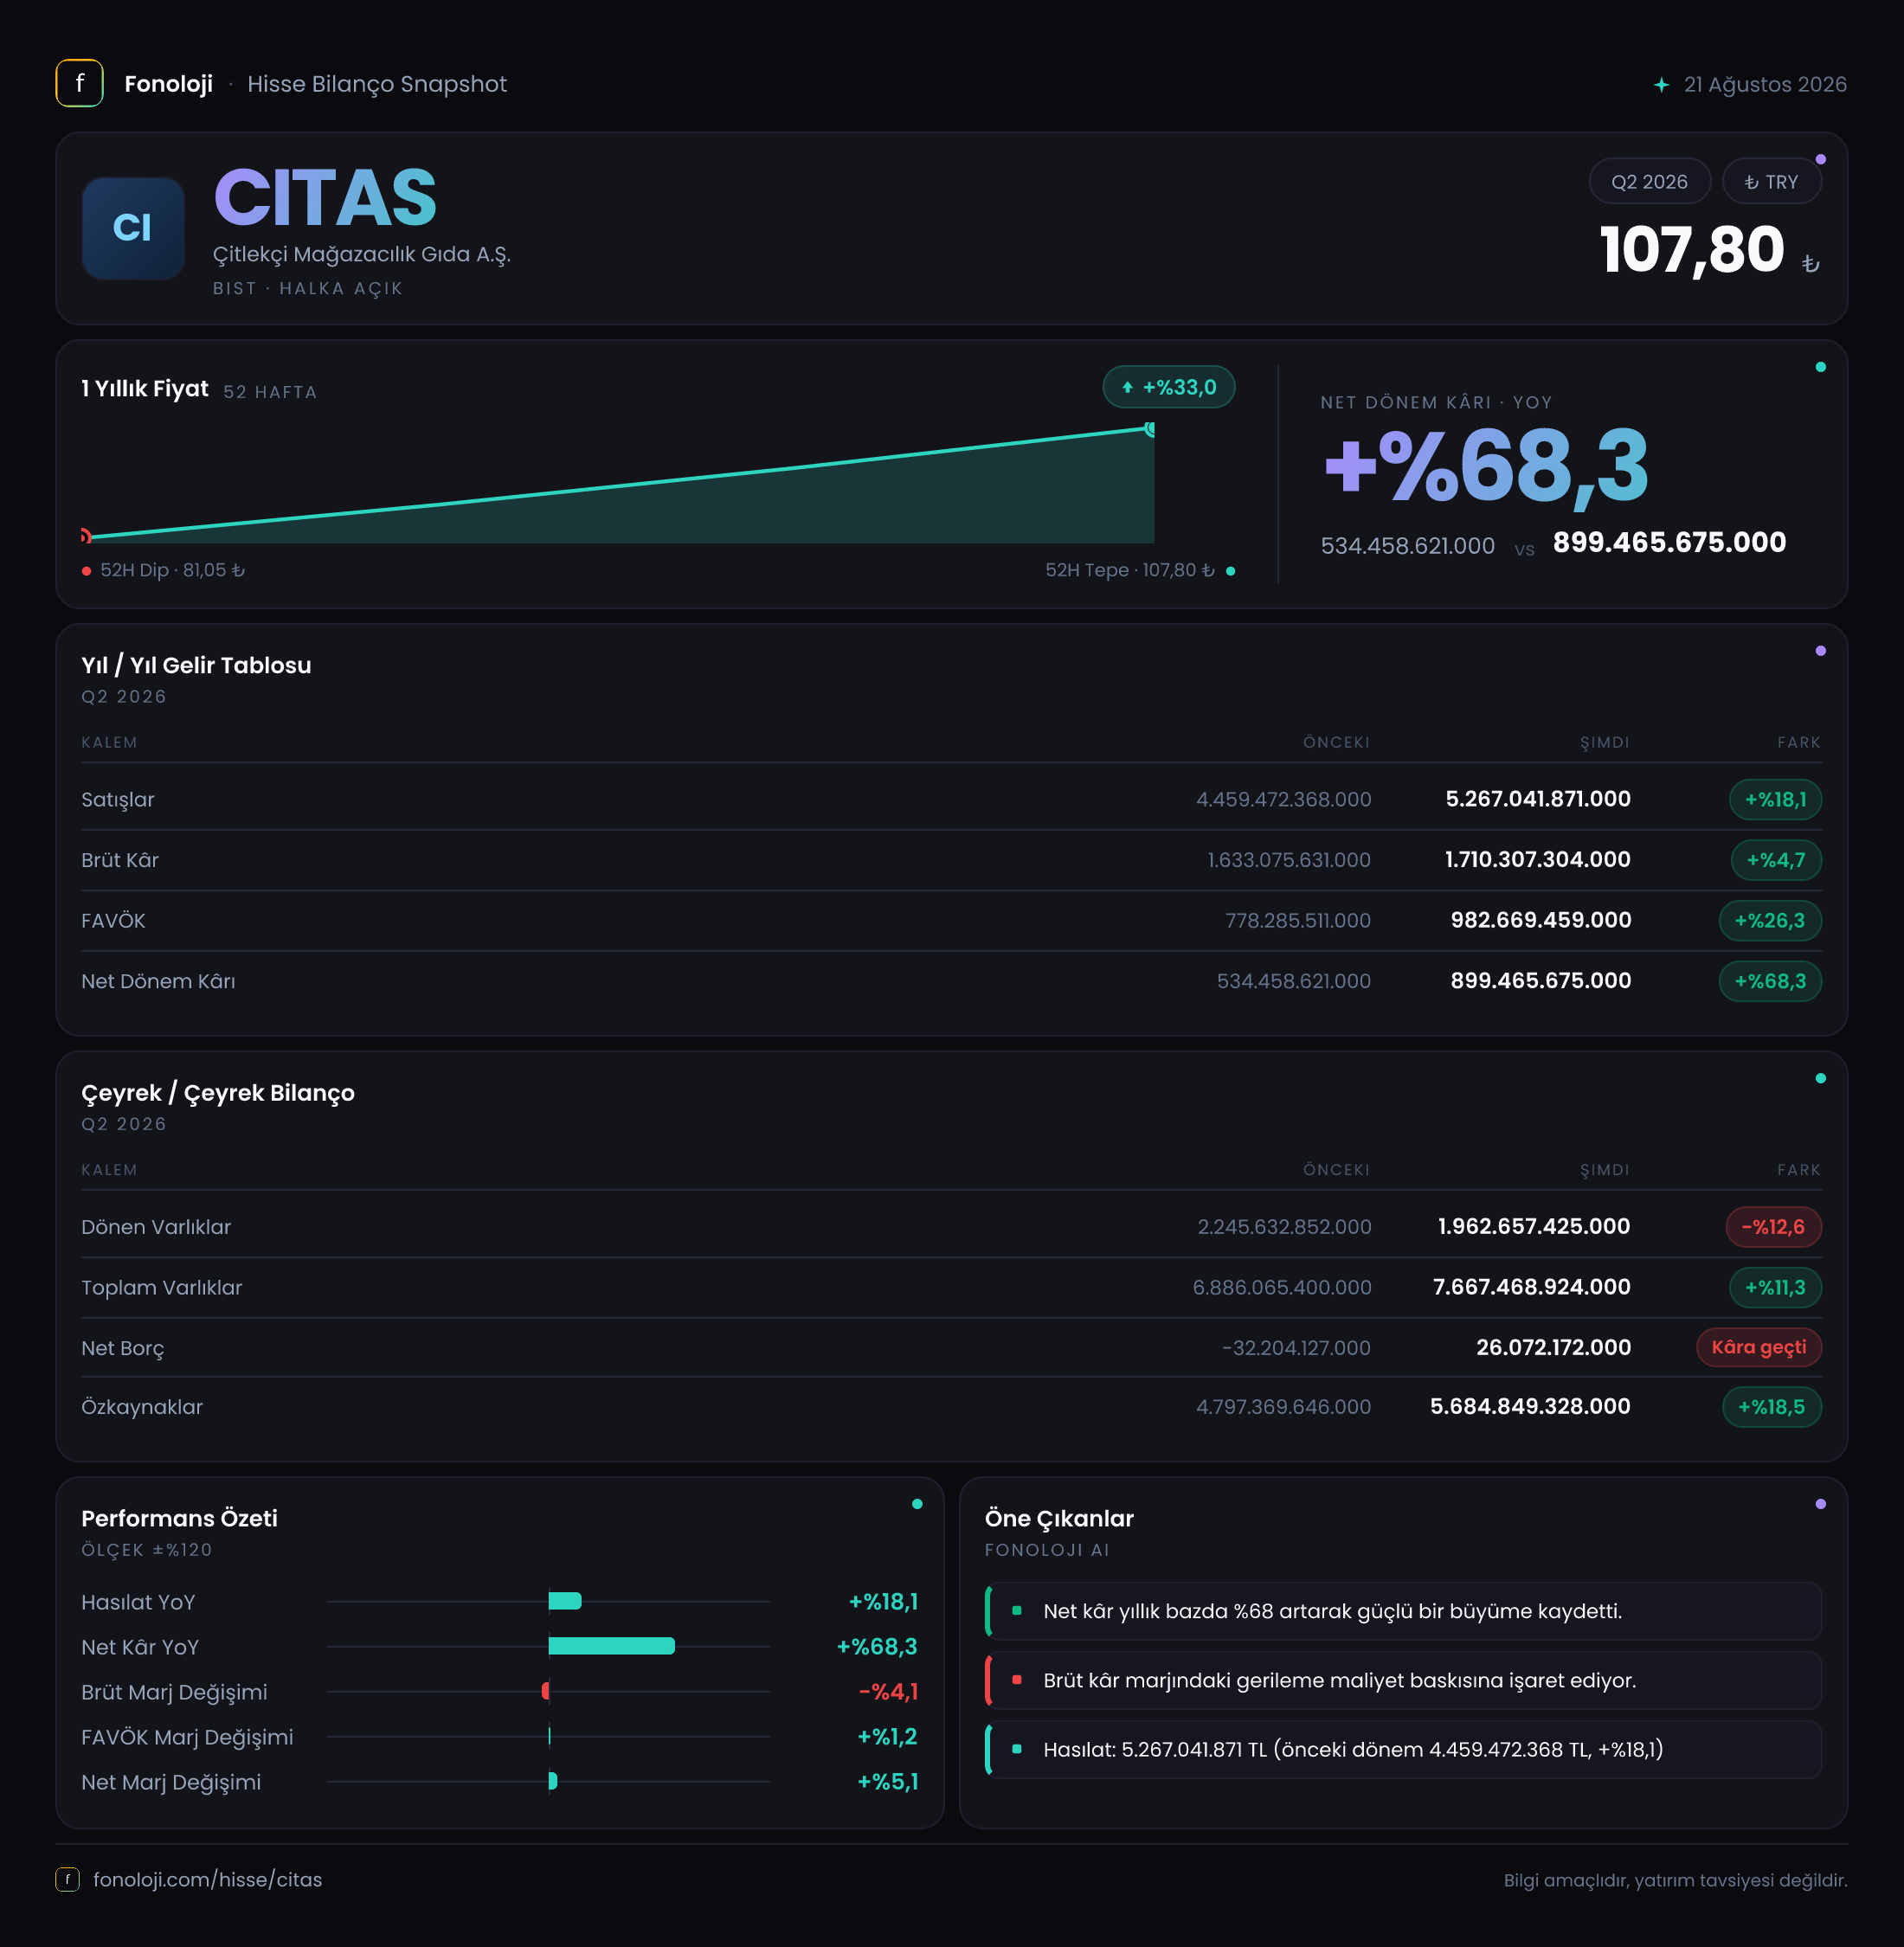1904x1947 pixels.
Task: Click the +%68,3 badge in Net Dönem Kârı row
Action: [1770, 981]
